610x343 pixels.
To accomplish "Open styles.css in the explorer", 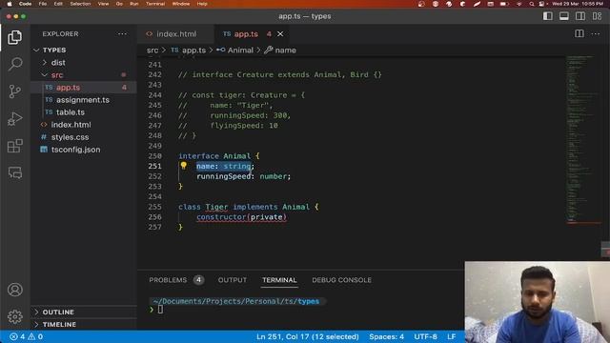I will pos(84,137).
